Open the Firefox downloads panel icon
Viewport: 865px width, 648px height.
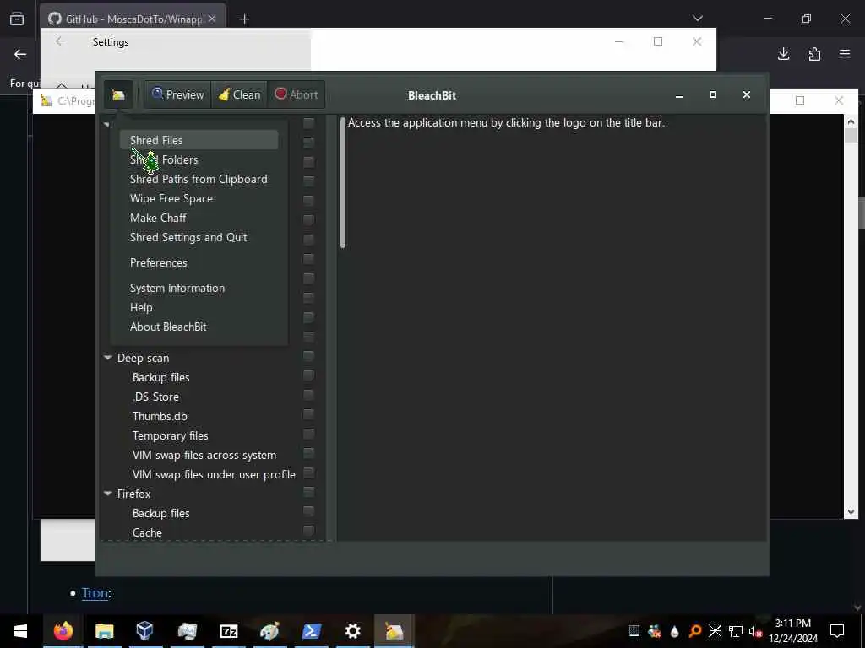[x=783, y=54]
